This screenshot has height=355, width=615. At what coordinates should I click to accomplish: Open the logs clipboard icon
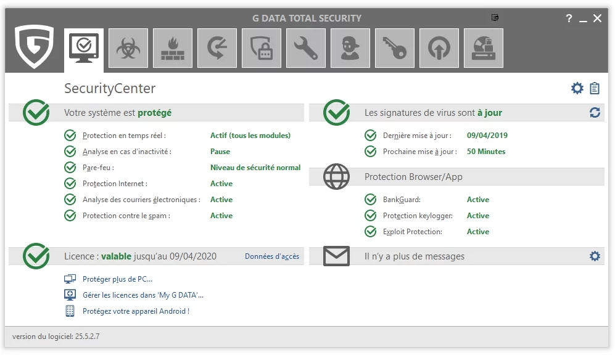595,88
